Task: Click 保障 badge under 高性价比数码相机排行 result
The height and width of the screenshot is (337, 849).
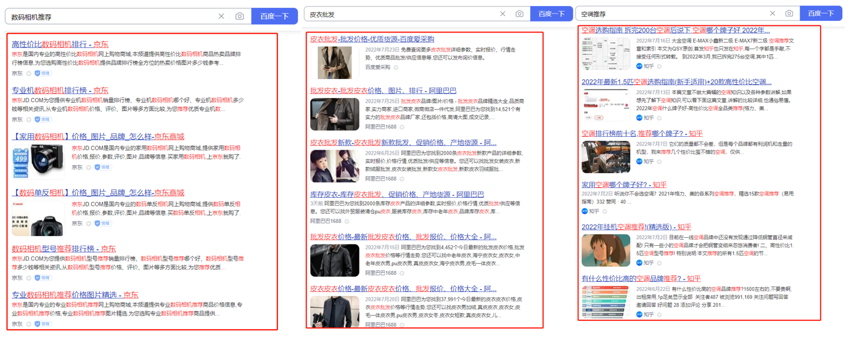Action: pos(43,73)
